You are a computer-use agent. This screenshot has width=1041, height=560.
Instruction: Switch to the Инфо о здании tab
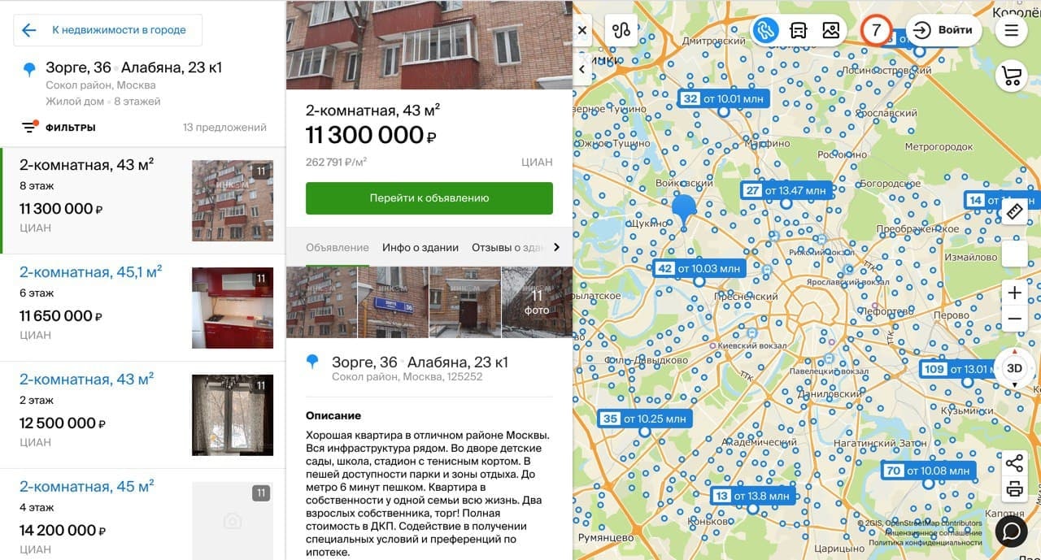[420, 247]
